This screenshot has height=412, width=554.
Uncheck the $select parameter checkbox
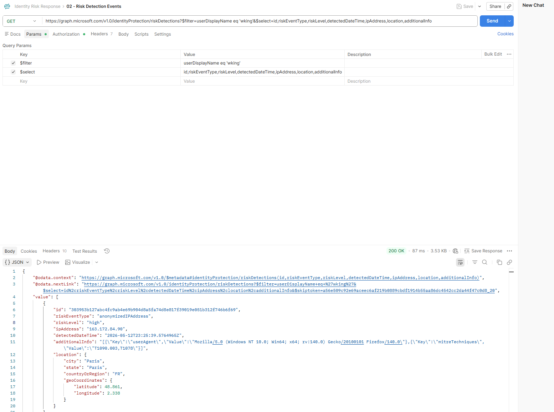coord(13,72)
